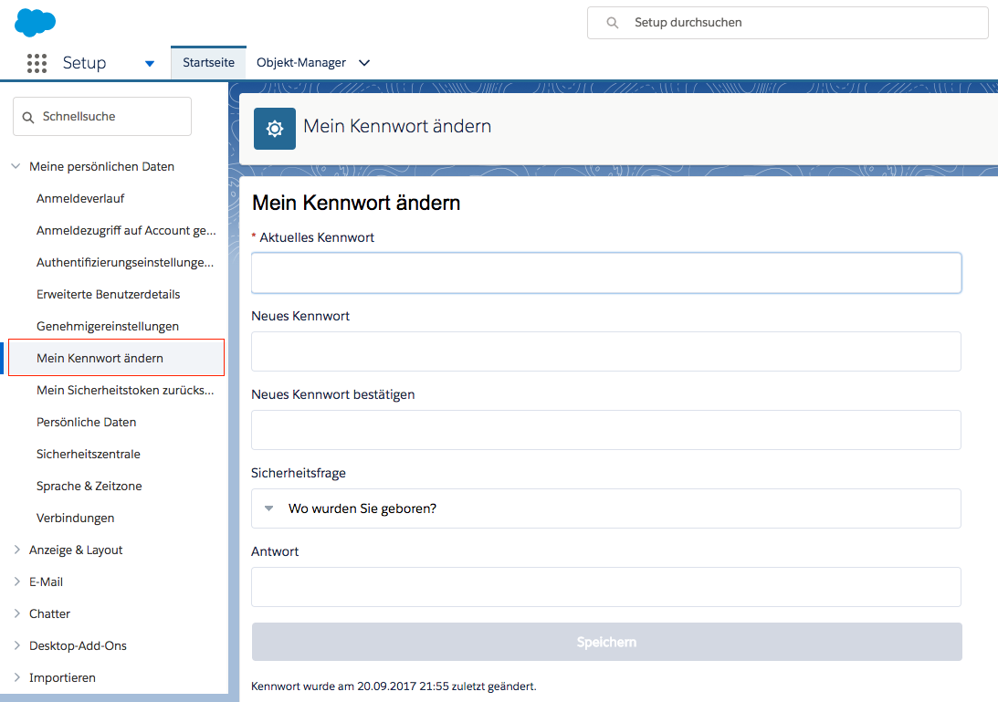Click the Kennwort zuletzt geändert text
This screenshot has width=998, height=702.
(394, 686)
